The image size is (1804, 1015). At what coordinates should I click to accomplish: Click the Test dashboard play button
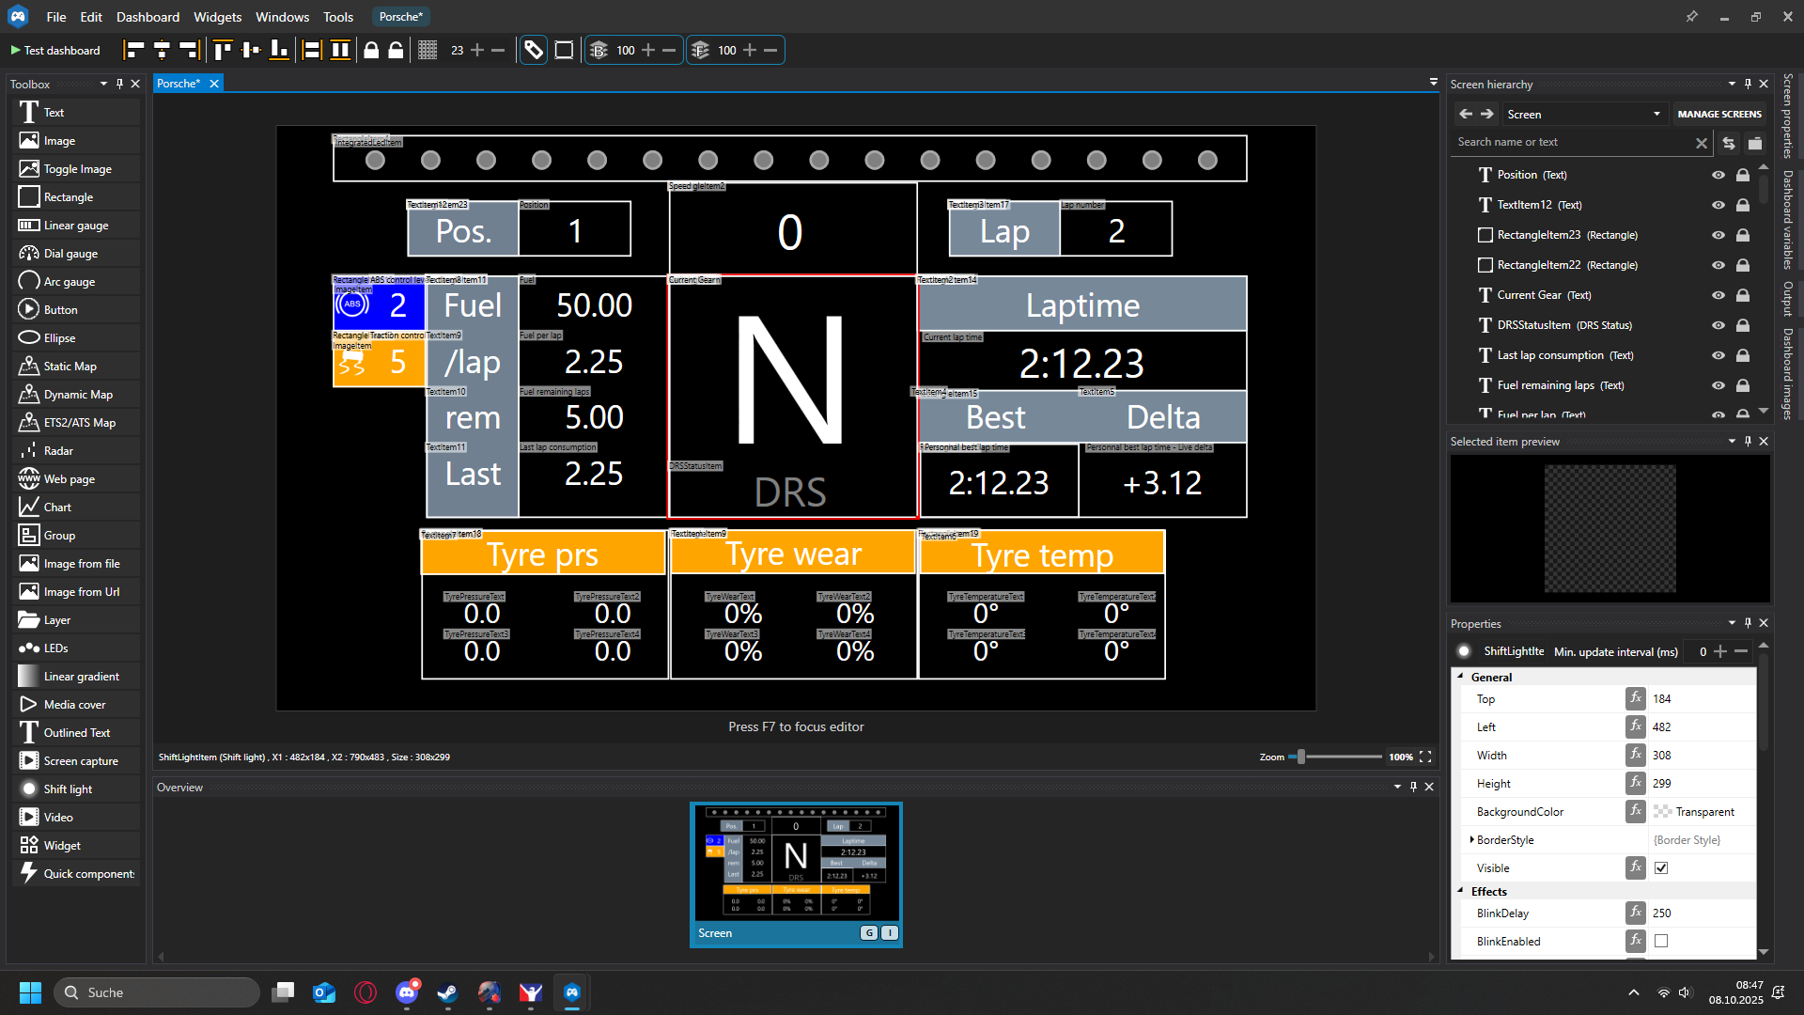(54, 51)
